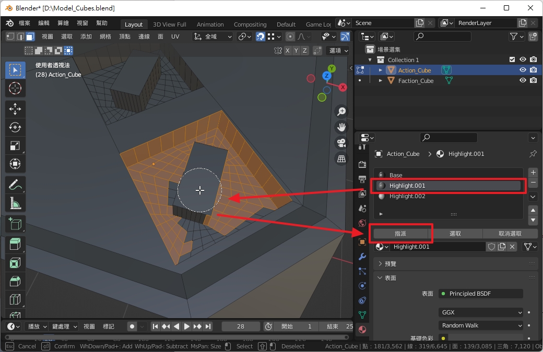This screenshot has width=543, height=352.
Task: Open the 編輯 menu
Action: (x=44, y=23)
